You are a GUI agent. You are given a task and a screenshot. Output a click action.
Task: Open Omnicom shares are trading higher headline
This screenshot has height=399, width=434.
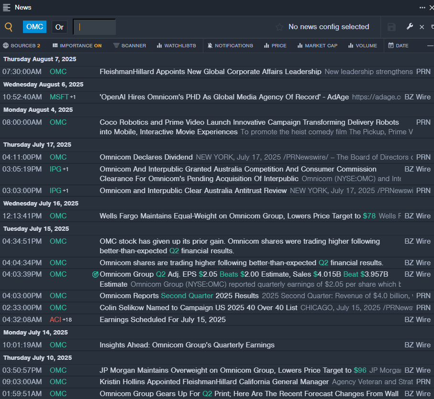pyautogui.click(x=241, y=263)
